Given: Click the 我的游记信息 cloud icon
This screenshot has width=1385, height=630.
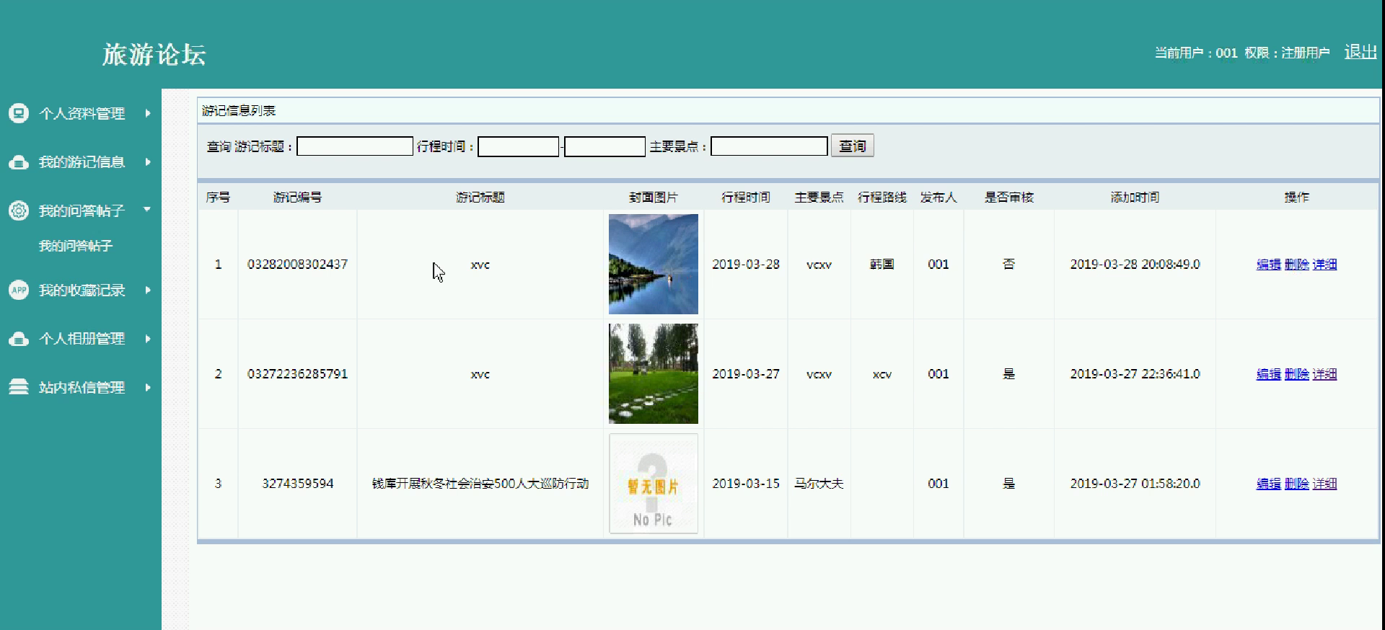Looking at the screenshot, I should tap(19, 162).
